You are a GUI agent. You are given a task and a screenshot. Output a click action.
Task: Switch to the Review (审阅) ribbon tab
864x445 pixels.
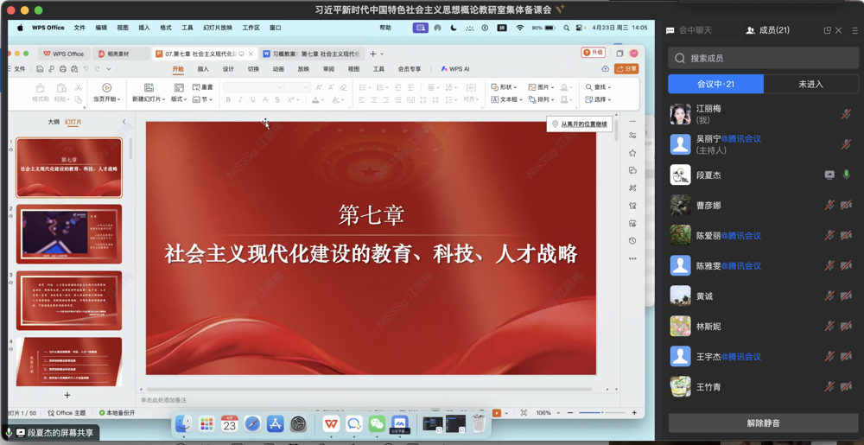328,69
